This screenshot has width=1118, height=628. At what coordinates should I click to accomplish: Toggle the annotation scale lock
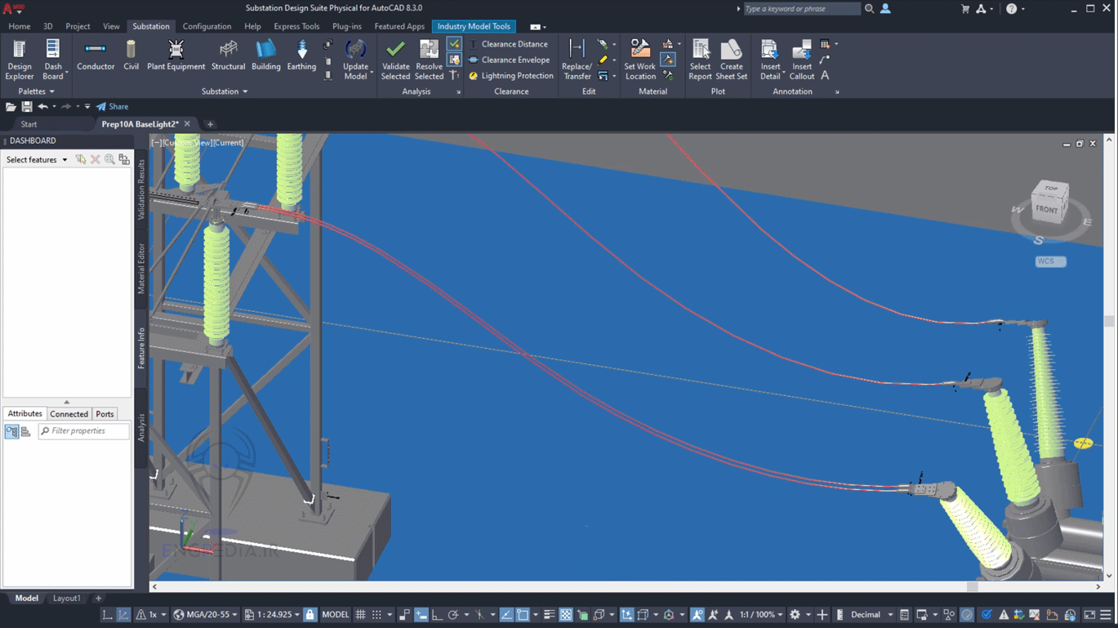tap(310, 614)
